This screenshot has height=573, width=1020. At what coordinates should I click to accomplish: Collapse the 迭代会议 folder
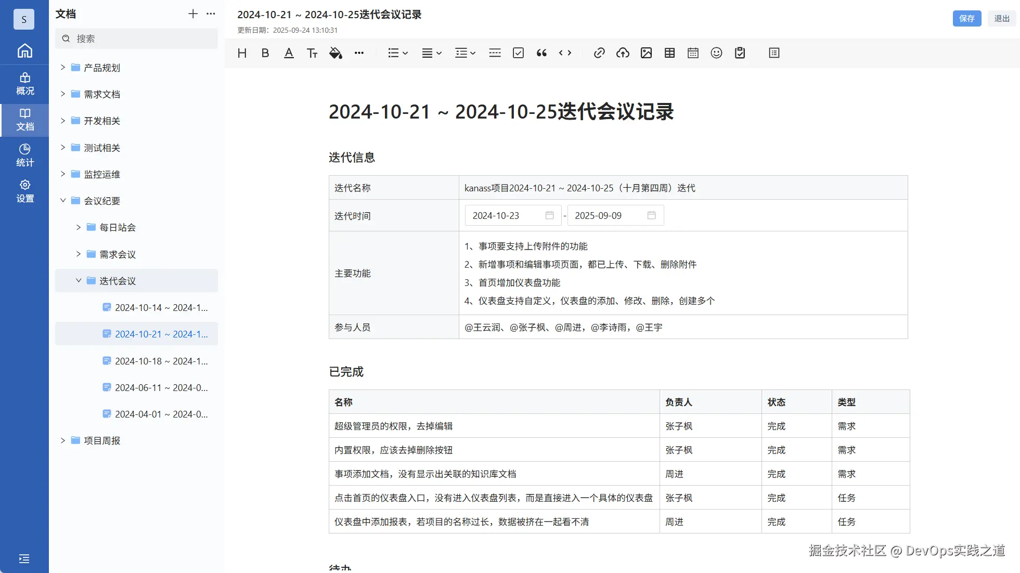pyautogui.click(x=79, y=280)
